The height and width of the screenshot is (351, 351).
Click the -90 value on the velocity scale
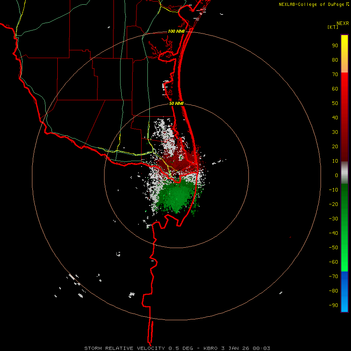[333, 305]
